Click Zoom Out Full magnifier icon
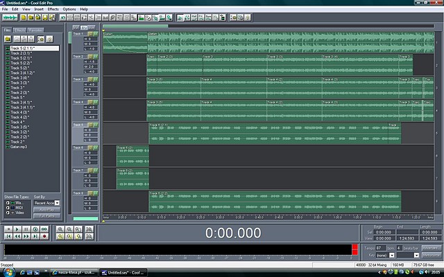Screen dimensions: 444x277 point(78,229)
